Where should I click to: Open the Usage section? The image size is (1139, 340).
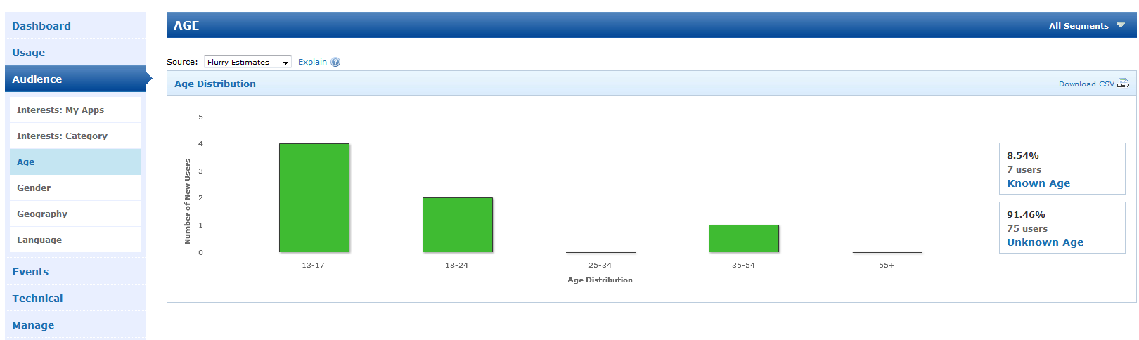point(75,52)
